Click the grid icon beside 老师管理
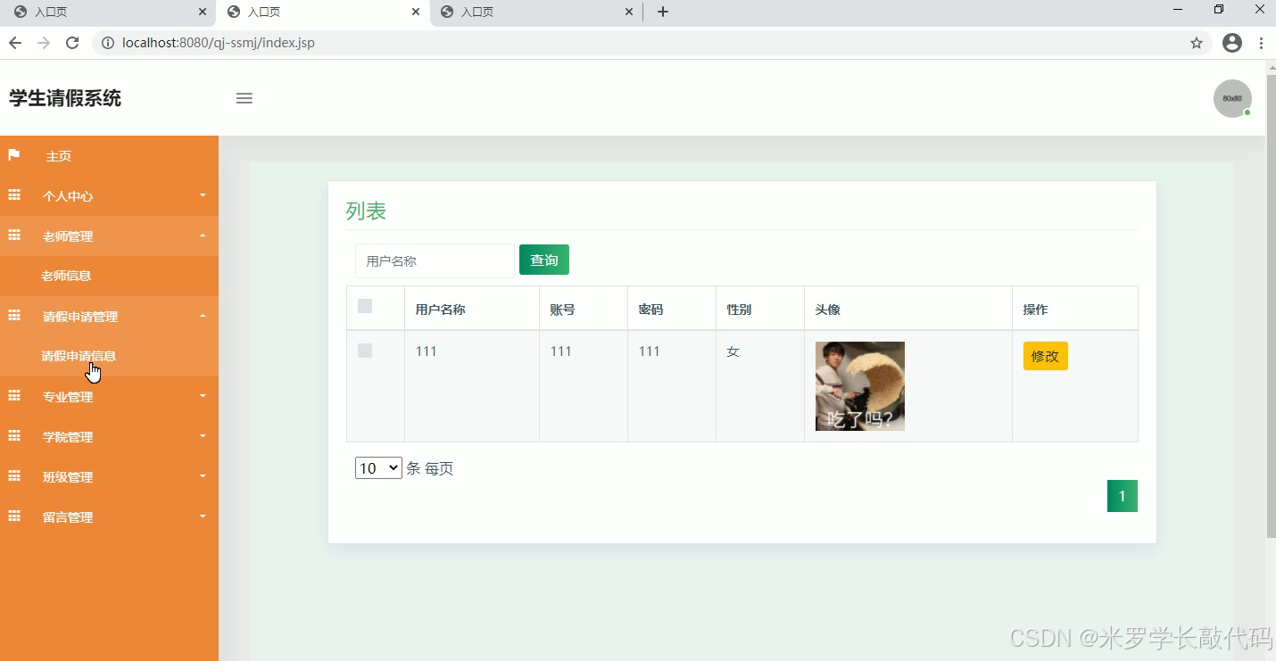 13,235
